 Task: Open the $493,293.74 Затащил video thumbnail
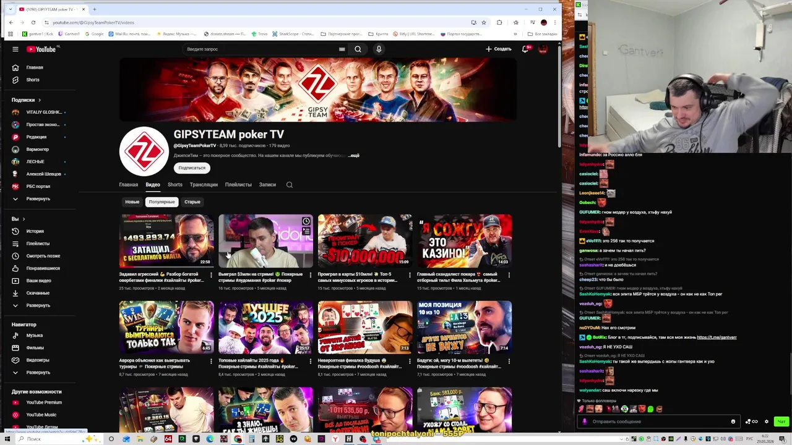(x=166, y=241)
